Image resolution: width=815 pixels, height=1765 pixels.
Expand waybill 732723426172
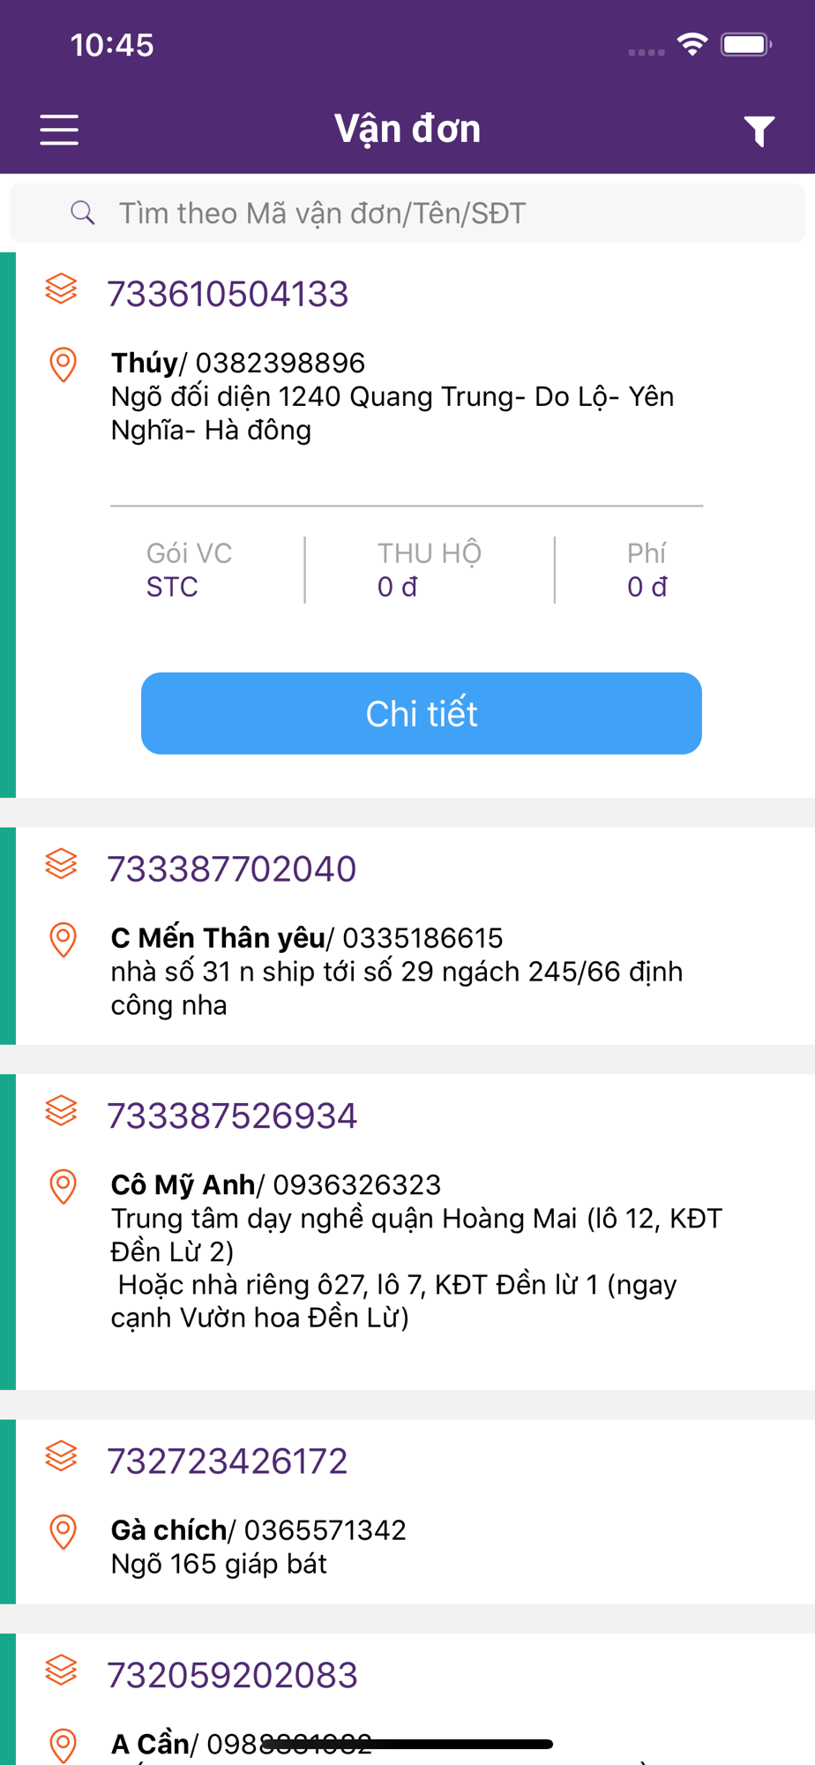point(228,1461)
